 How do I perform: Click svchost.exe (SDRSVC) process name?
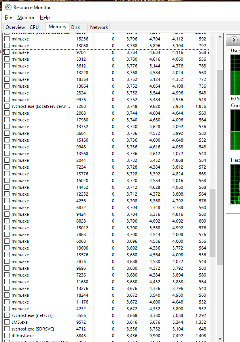coord(33,329)
